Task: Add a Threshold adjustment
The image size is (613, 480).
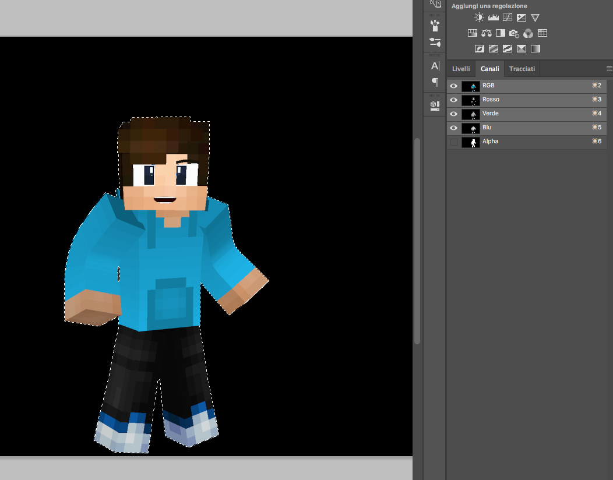Action: (x=508, y=48)
